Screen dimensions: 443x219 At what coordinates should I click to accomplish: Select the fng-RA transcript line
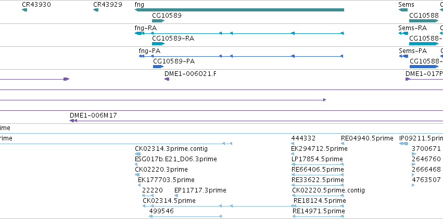coord(239,33)
